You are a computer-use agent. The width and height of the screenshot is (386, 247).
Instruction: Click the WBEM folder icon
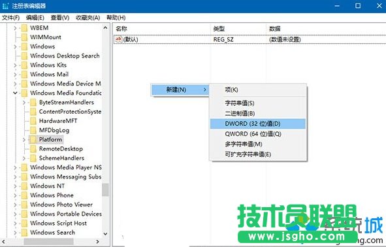(24, 28)
